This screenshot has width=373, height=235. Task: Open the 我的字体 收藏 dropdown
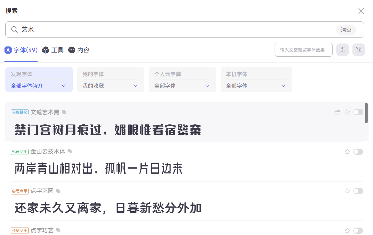111,86
